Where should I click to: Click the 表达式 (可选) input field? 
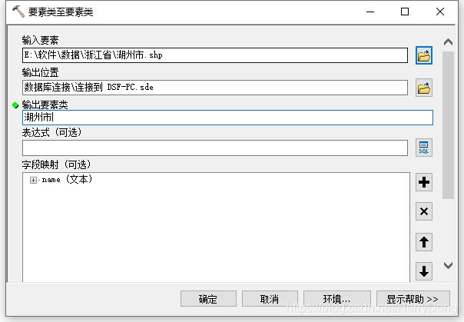tap(215, 148)
